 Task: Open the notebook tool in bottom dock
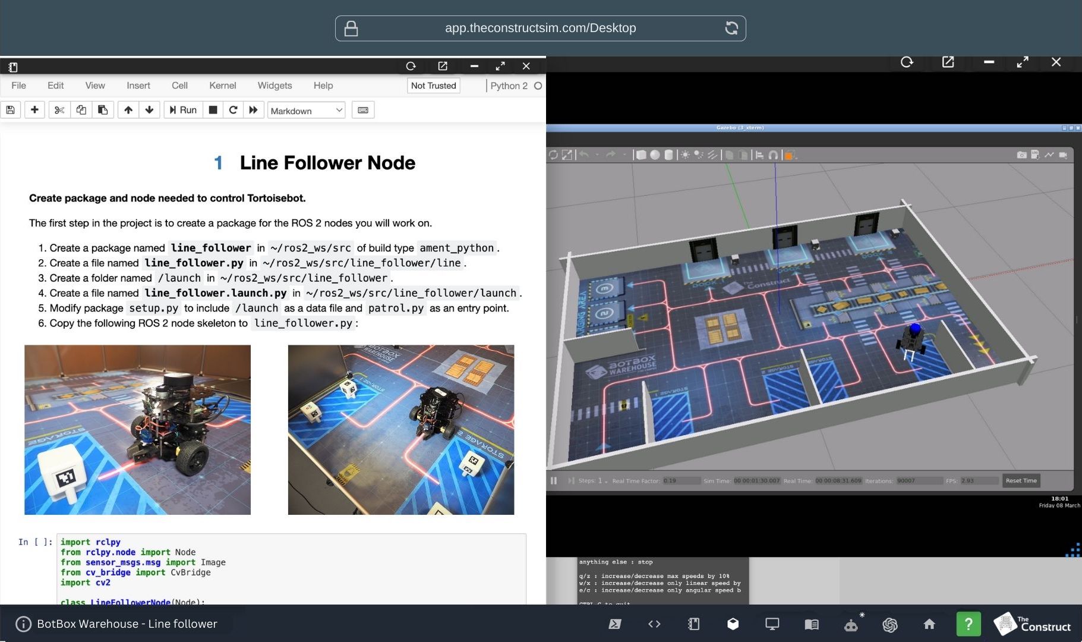click(x=693, y=624)
